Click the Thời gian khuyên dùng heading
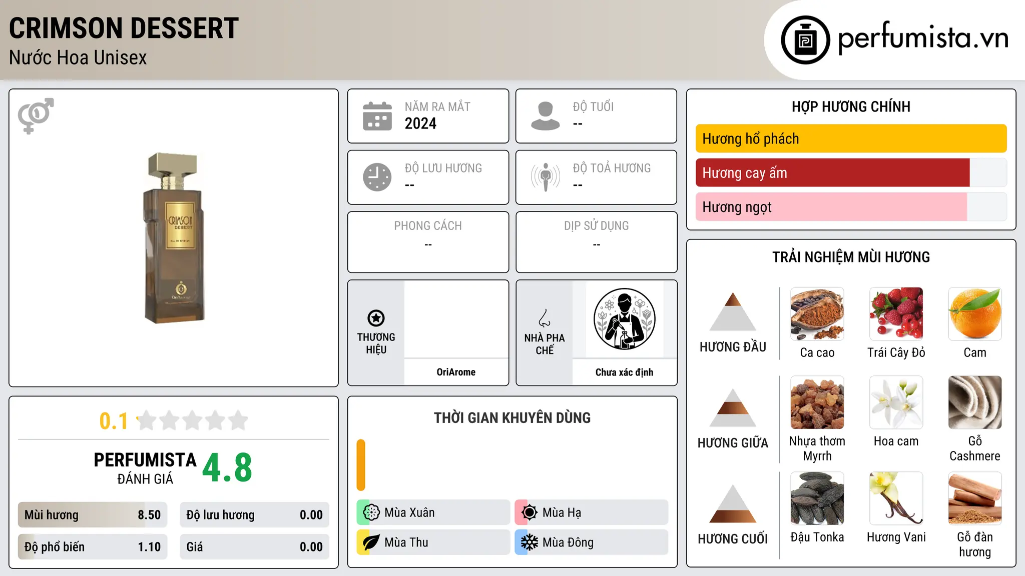The image size is (1025, 576). 512,417
